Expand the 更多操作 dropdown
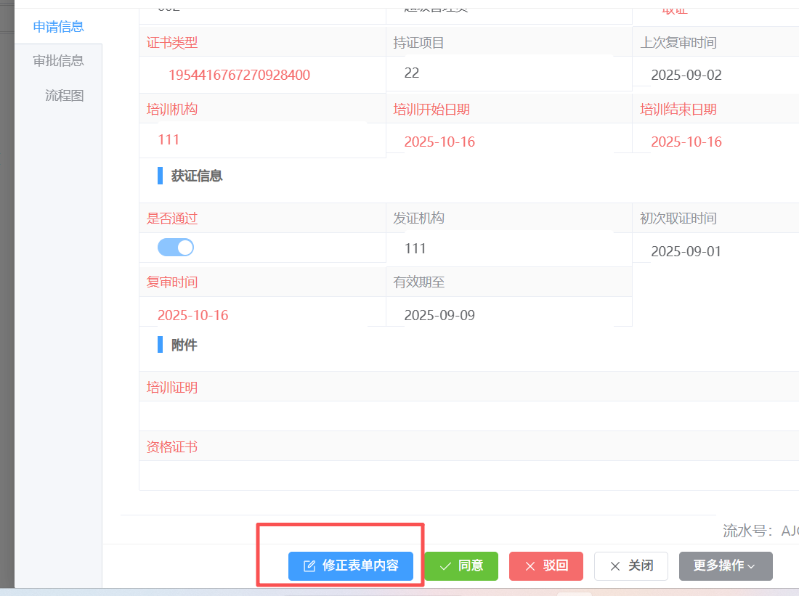The height and width of the screenshot is (596, 799). [725, 566]
